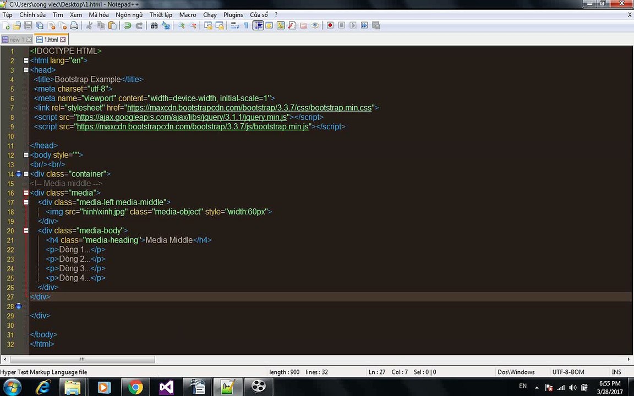Click the New file toolbar icon
The image size is (634, 396).
coord(6,25)
